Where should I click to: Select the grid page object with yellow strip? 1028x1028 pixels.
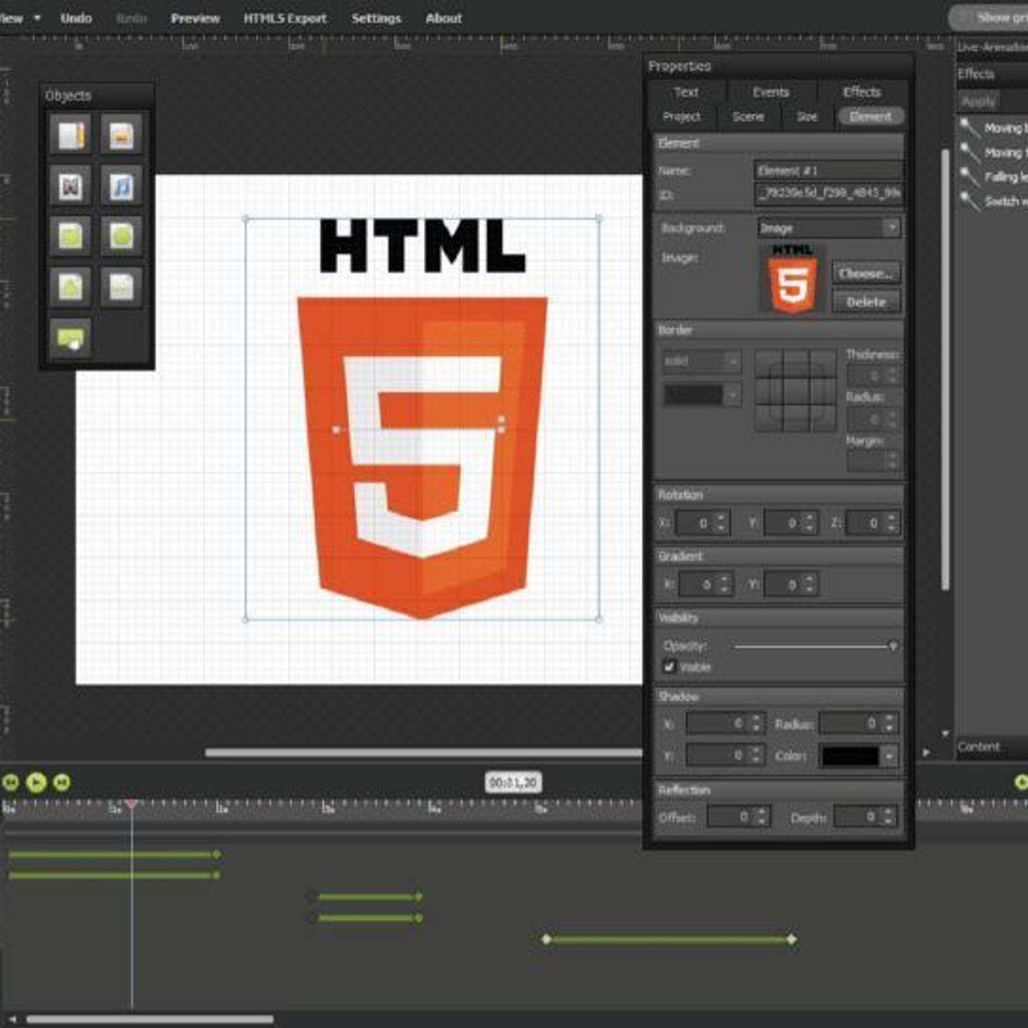71,136
